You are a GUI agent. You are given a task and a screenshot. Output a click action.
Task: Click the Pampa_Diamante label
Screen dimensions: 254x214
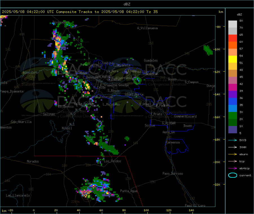tap(12, 91)
